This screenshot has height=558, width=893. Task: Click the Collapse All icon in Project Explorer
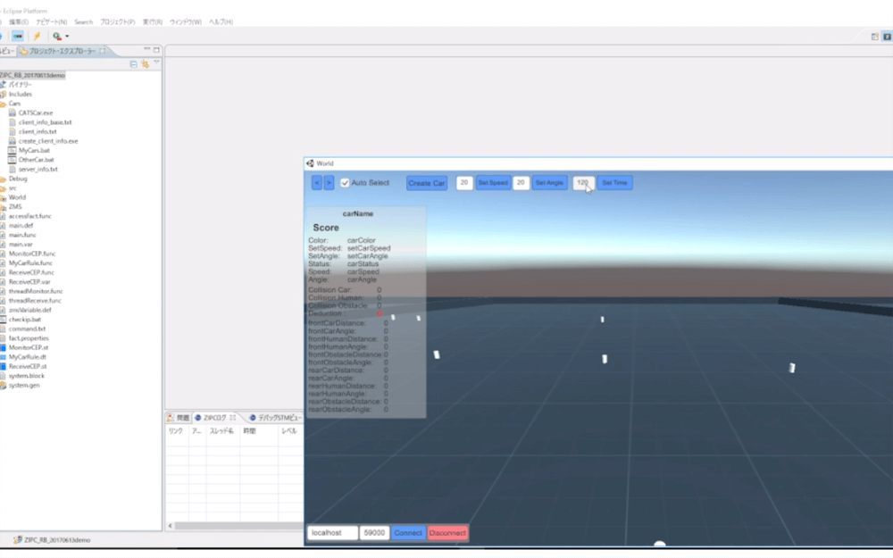tap(133, 64)
